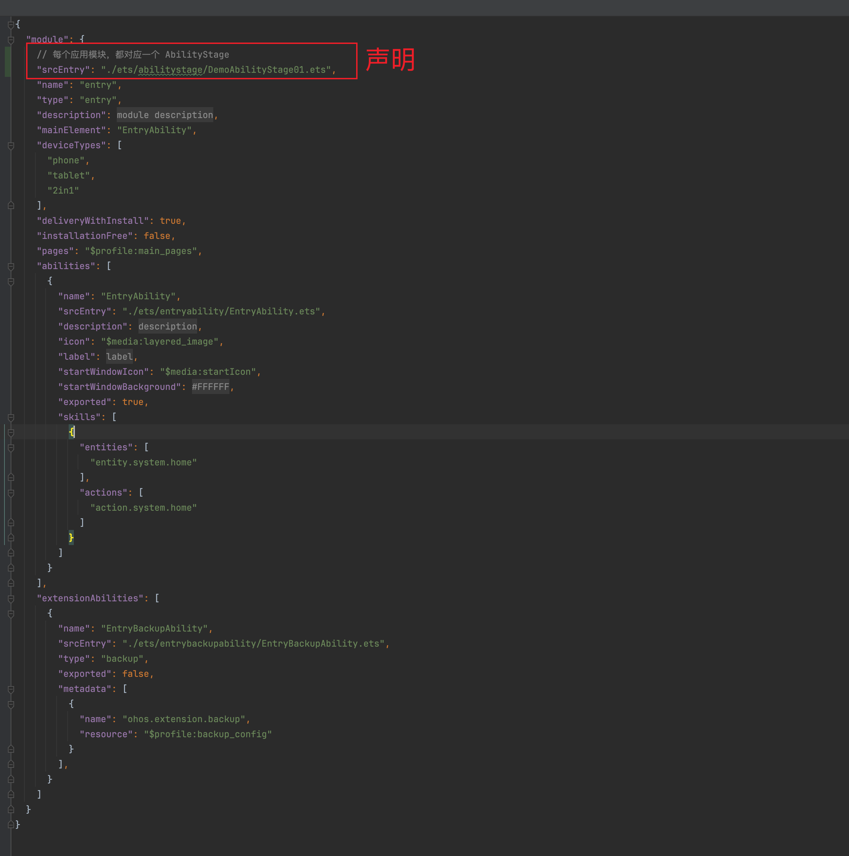Collapse the "metadata" array fold marker
849x856 pixels.
click(11, 689)
